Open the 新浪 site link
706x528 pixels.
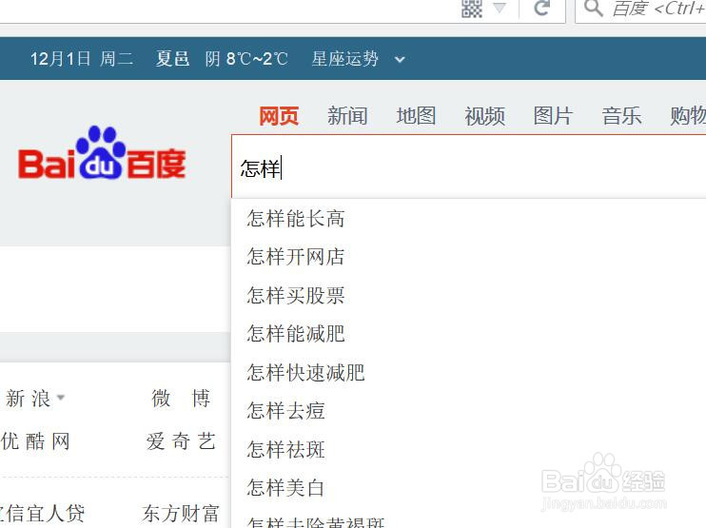coord(28,399)
